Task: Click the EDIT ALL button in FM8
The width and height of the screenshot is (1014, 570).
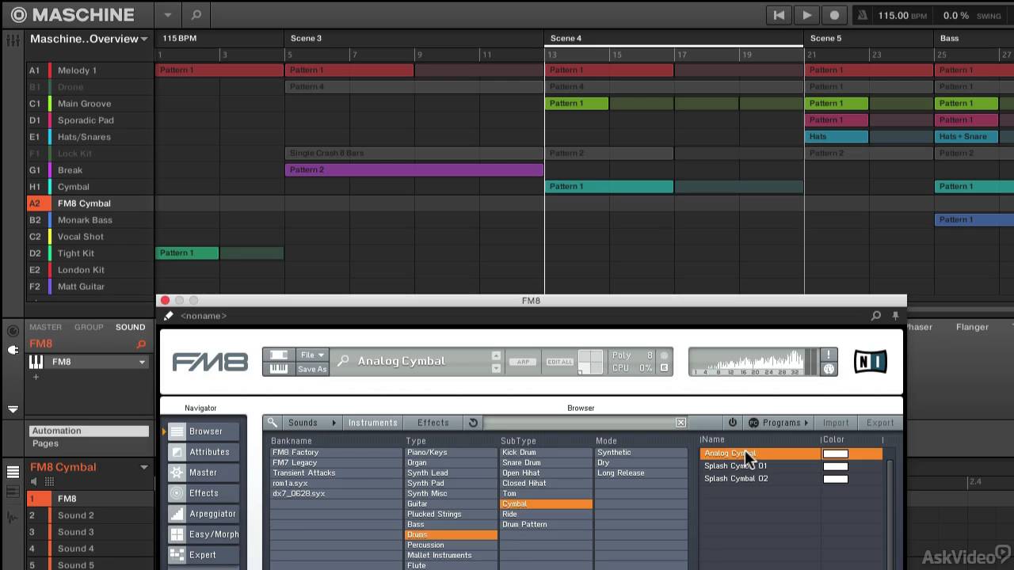Action: click(559, 362)
